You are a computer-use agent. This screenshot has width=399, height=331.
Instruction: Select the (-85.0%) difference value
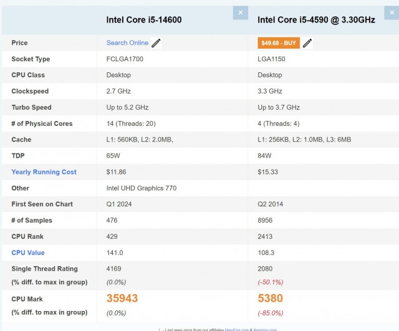pyautogui.click(x=271, y=313)
